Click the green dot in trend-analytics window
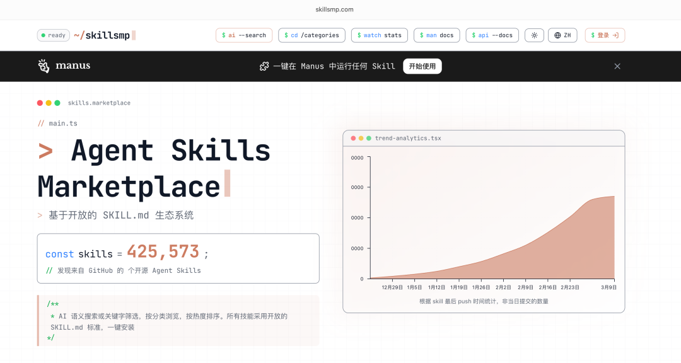Screen dimensions: 681x363 (369, 138)
